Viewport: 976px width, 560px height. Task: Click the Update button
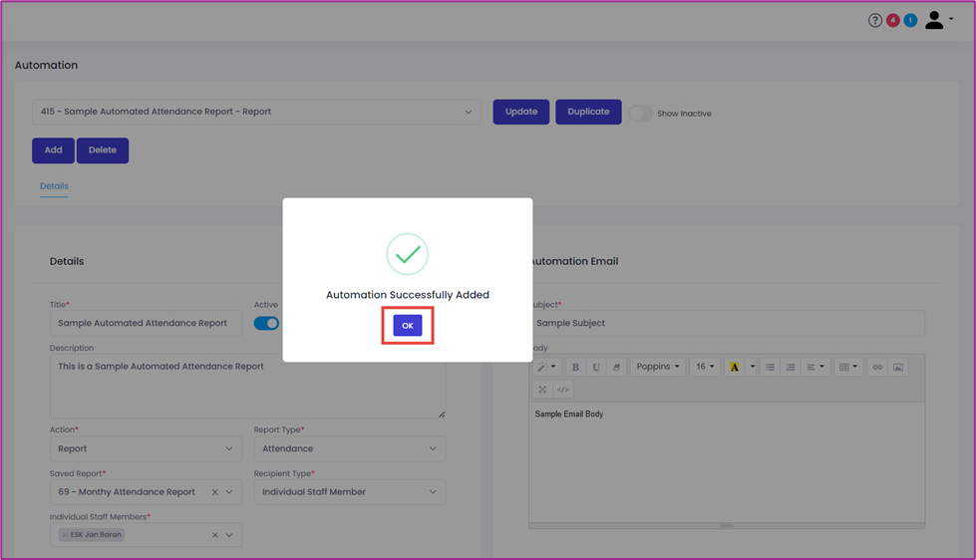521,112
